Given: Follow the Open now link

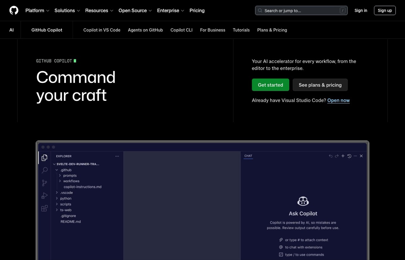Looking at the screenshot, I should [x=339, y=100].
